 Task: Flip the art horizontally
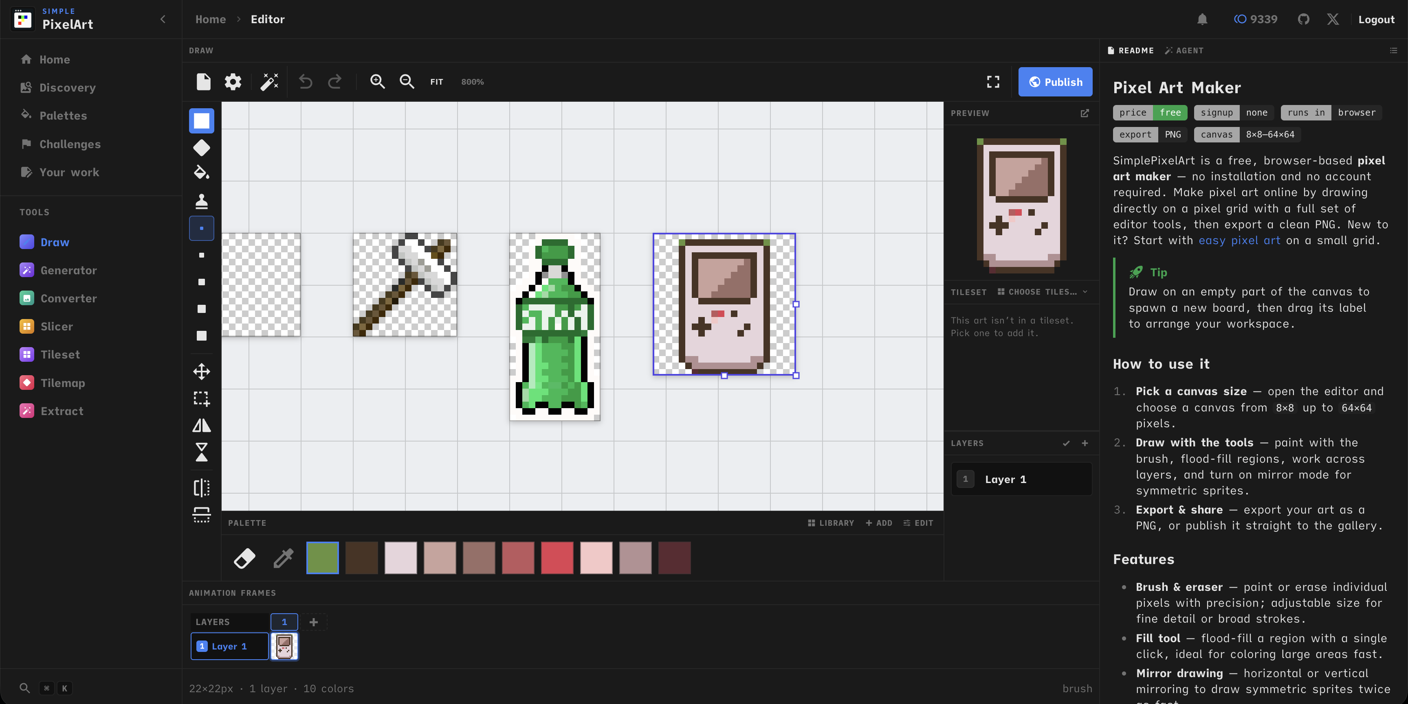point(202,425)
